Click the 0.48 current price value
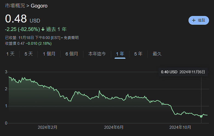 [x=16, y=19]
